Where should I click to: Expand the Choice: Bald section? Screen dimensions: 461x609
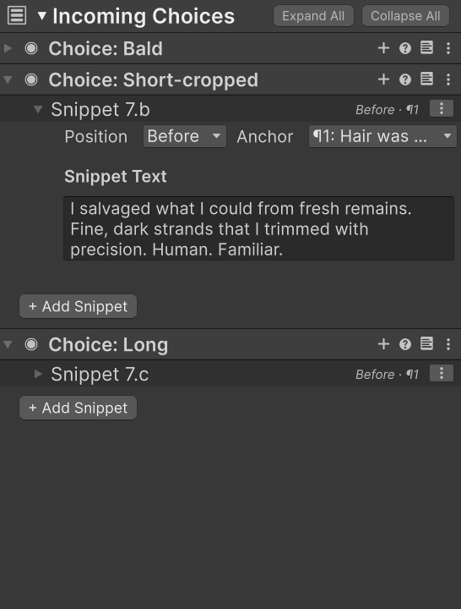pos(8,48)
